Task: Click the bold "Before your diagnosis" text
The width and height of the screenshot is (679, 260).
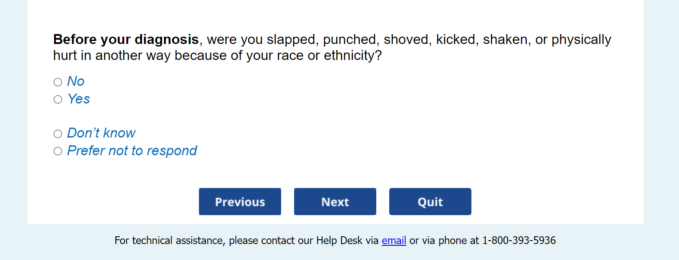Action: [x=126, y=39]
